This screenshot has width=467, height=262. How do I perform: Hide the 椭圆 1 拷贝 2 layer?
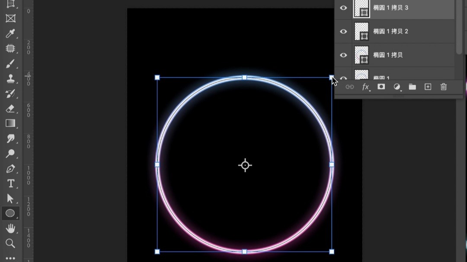343,32
